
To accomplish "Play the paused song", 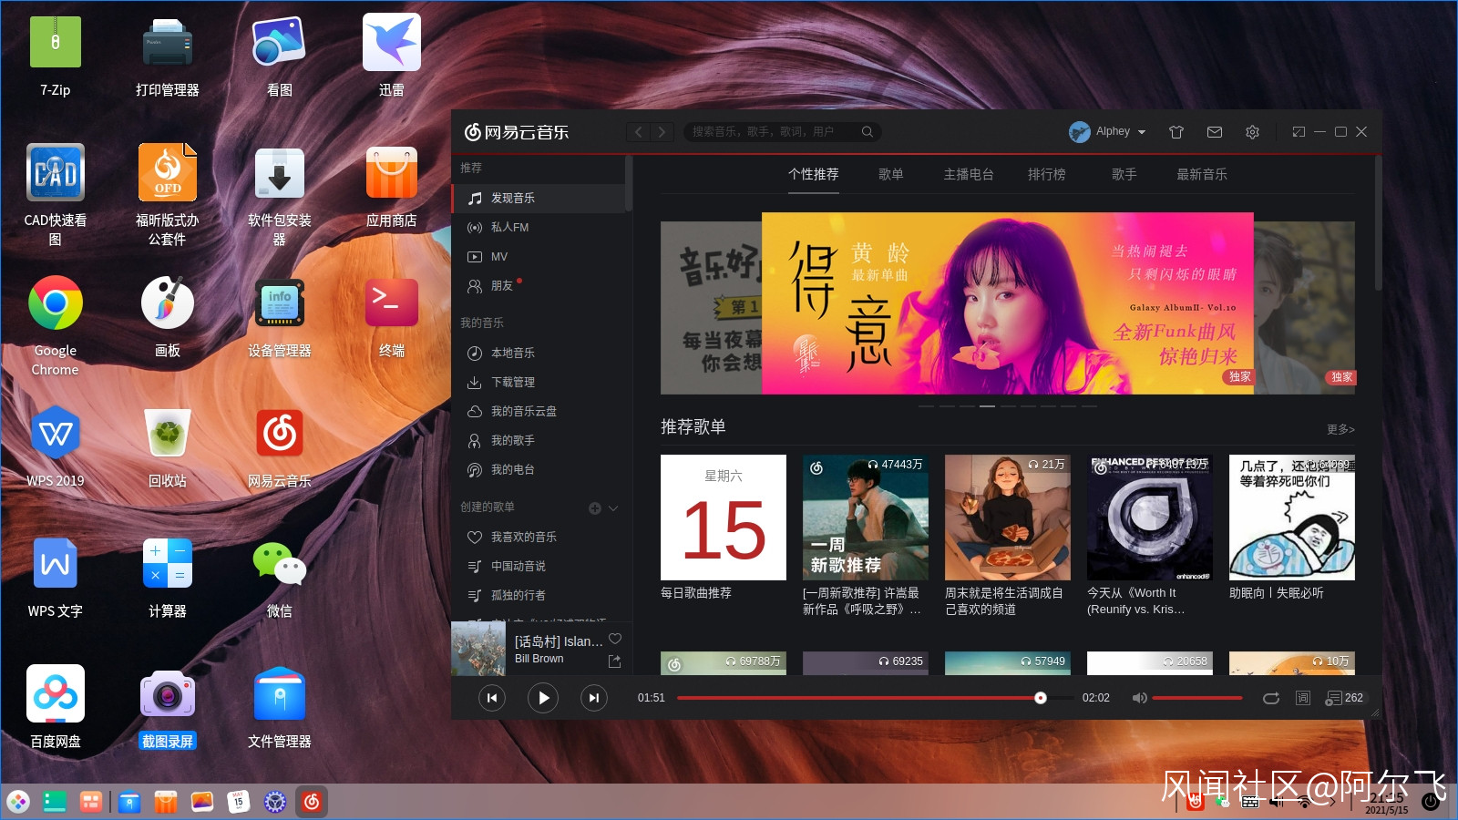I will click(x=543, y=698).
